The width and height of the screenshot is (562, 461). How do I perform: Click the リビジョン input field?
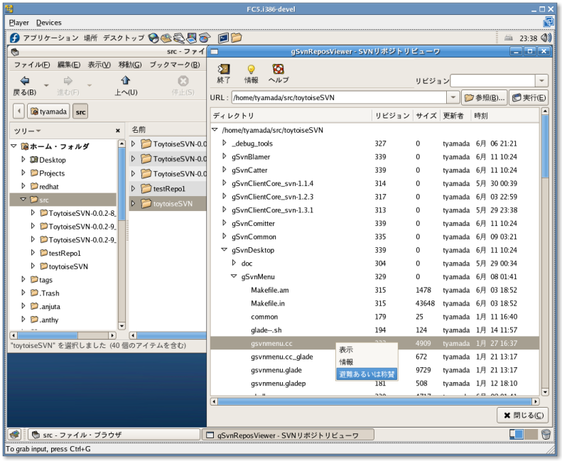[x=493, y=80]
